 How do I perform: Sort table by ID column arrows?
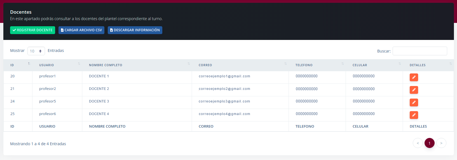point(29,64)
